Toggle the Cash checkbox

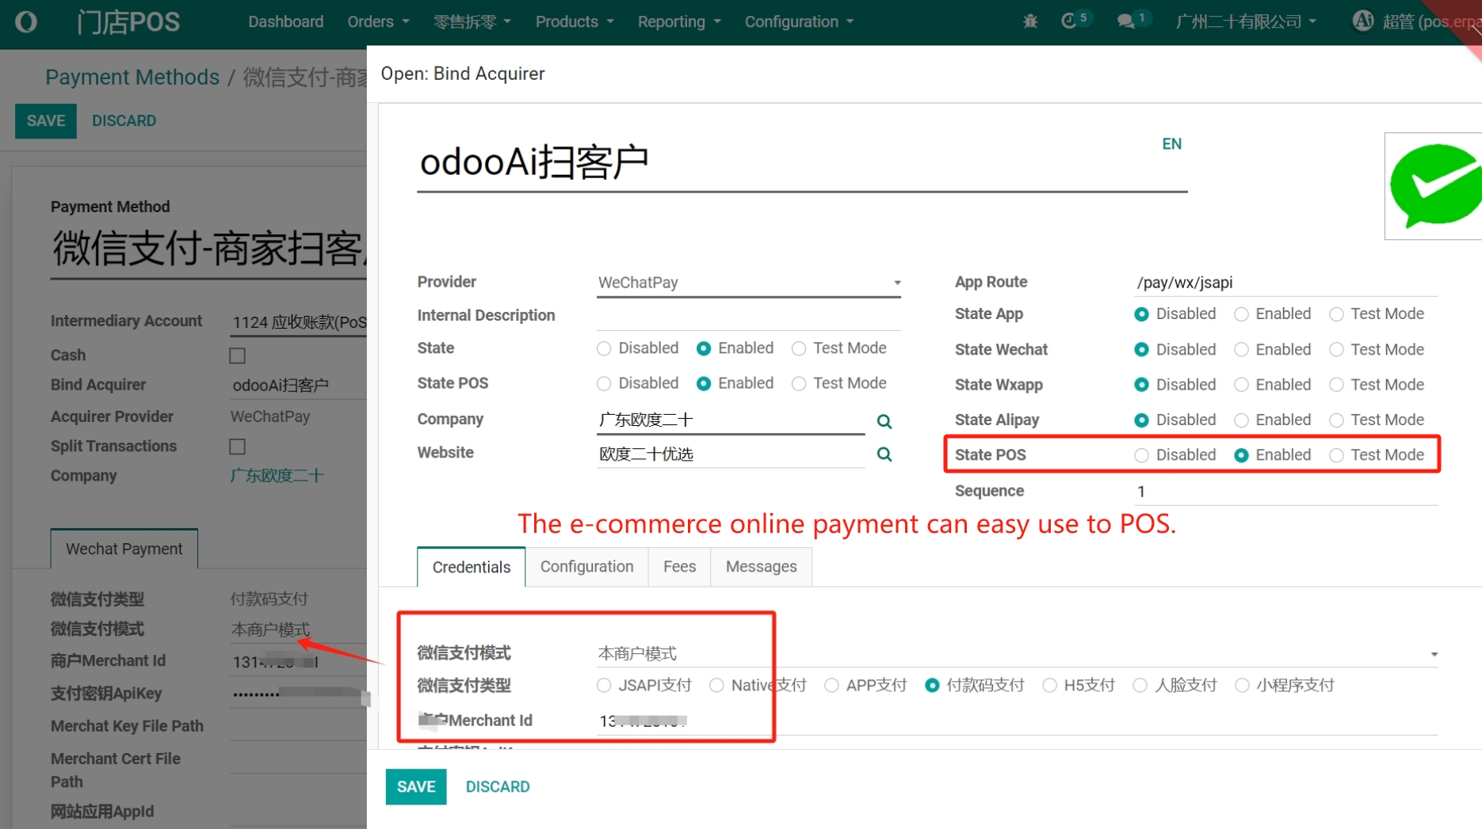pyautogui.click(x=237, y=356)
